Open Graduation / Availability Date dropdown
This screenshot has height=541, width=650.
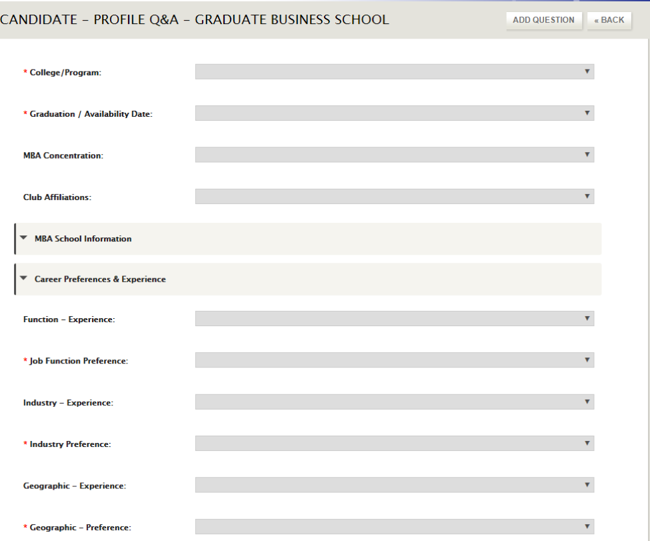(395, 113)
